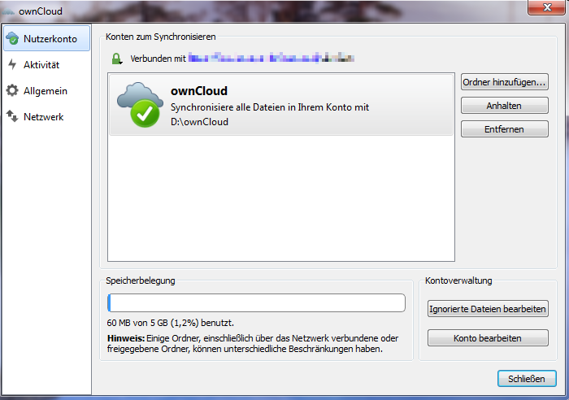The image size is (569, 400).
Task: Click the D:\ownCloud path text
Action: (x=199, y=122)
